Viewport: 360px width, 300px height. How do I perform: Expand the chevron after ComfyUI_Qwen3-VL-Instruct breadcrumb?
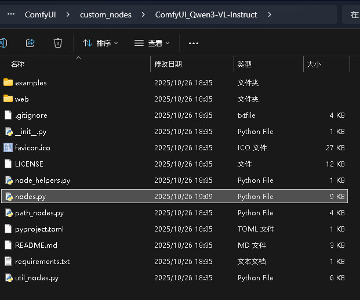(x=270, y=15)
